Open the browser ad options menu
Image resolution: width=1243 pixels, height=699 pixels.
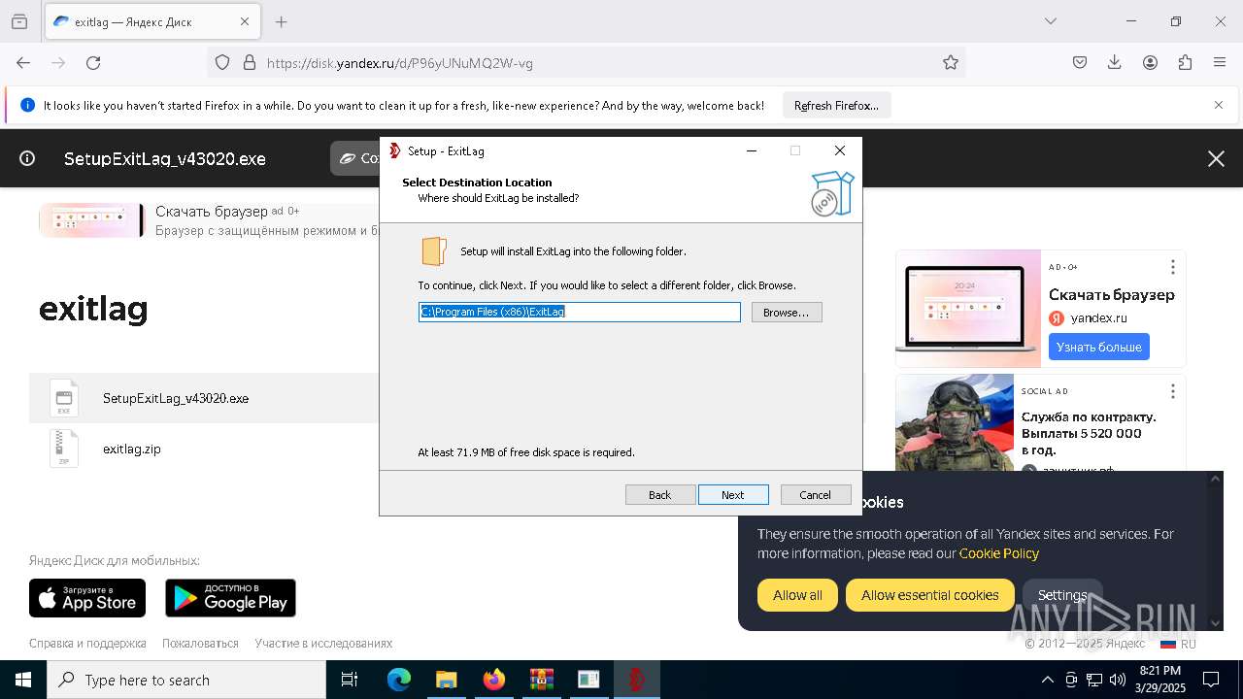tap(1172, 267)
